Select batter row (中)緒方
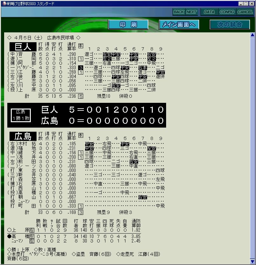The height and width of the screenshot is (265, 256). coord(86,153)
